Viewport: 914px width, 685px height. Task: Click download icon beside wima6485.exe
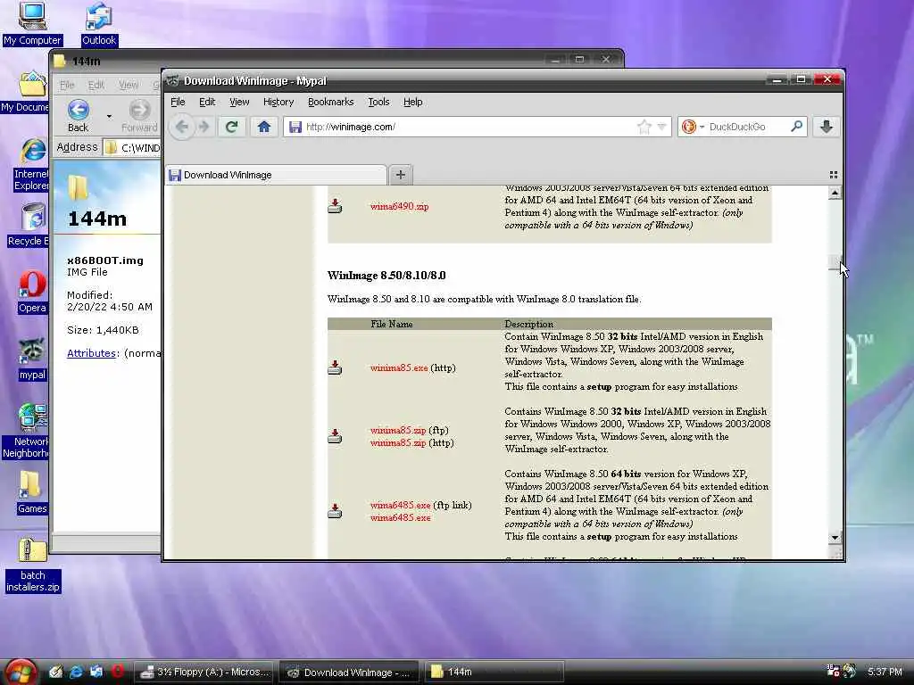[335, 511]
